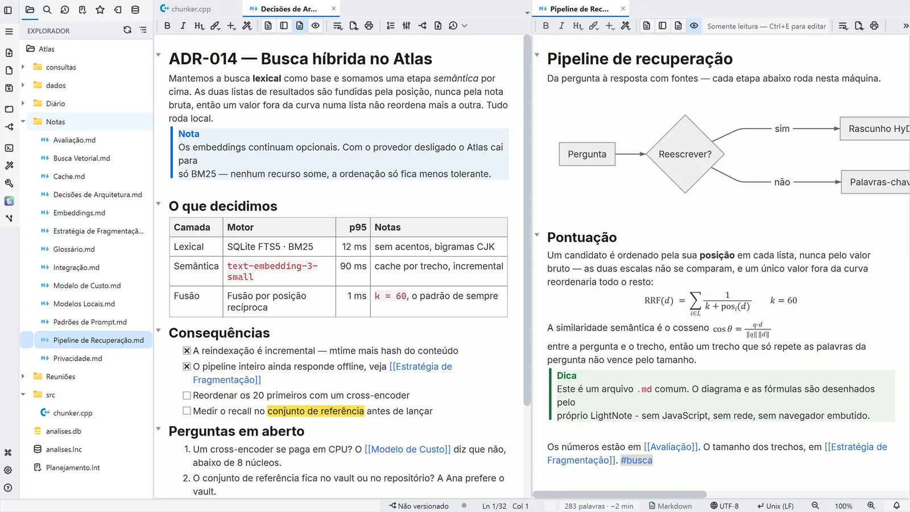
Task: Print the Pipeline de Recuperação document
Action: pyautogui.click(x=874, y=26)
